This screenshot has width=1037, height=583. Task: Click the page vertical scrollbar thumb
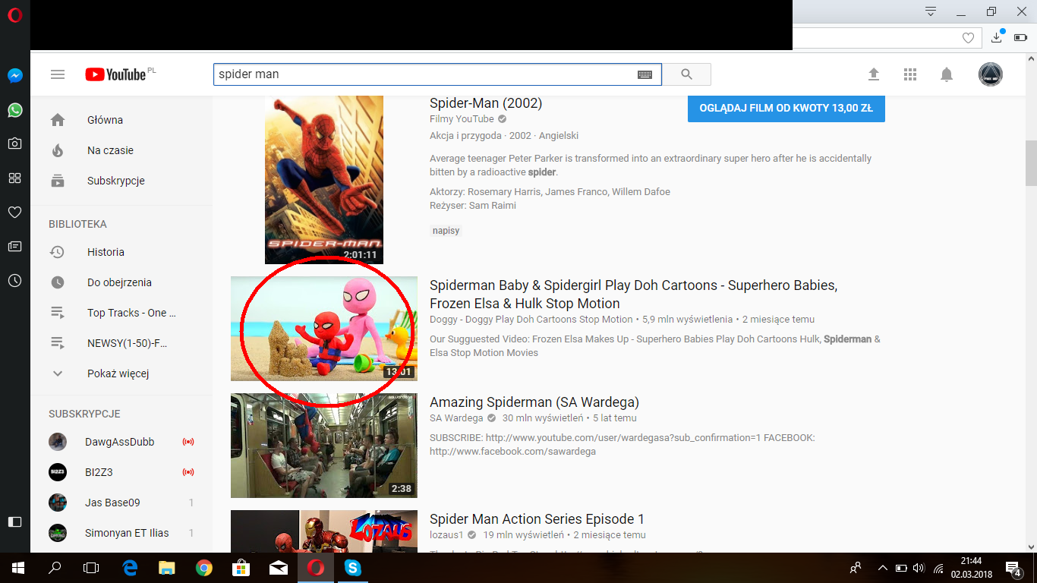tap(1031, 163)
